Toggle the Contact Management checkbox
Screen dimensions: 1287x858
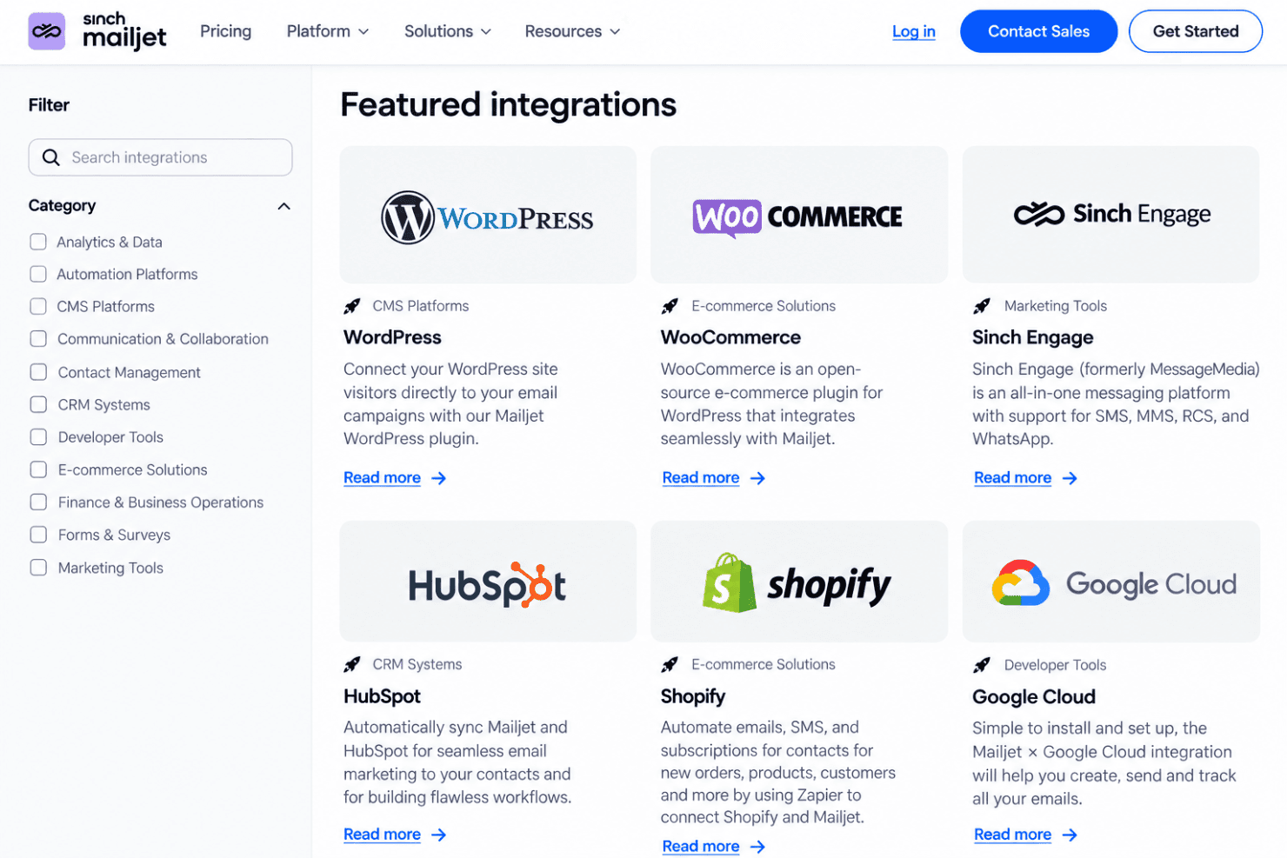pos(38,372)
